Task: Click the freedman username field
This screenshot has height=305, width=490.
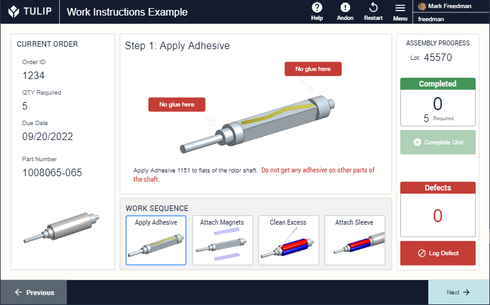Action: tap(451, 19)
